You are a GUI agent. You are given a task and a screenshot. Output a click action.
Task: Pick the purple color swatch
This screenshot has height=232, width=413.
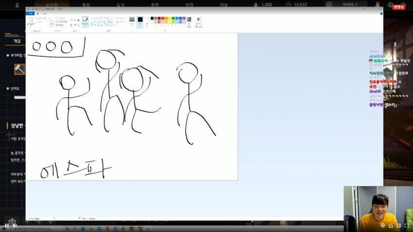click(x=184, y=18)
